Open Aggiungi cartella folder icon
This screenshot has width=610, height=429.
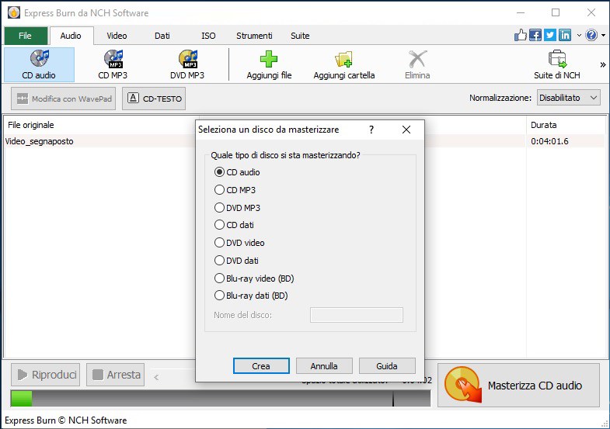click(x=343, y=59)
